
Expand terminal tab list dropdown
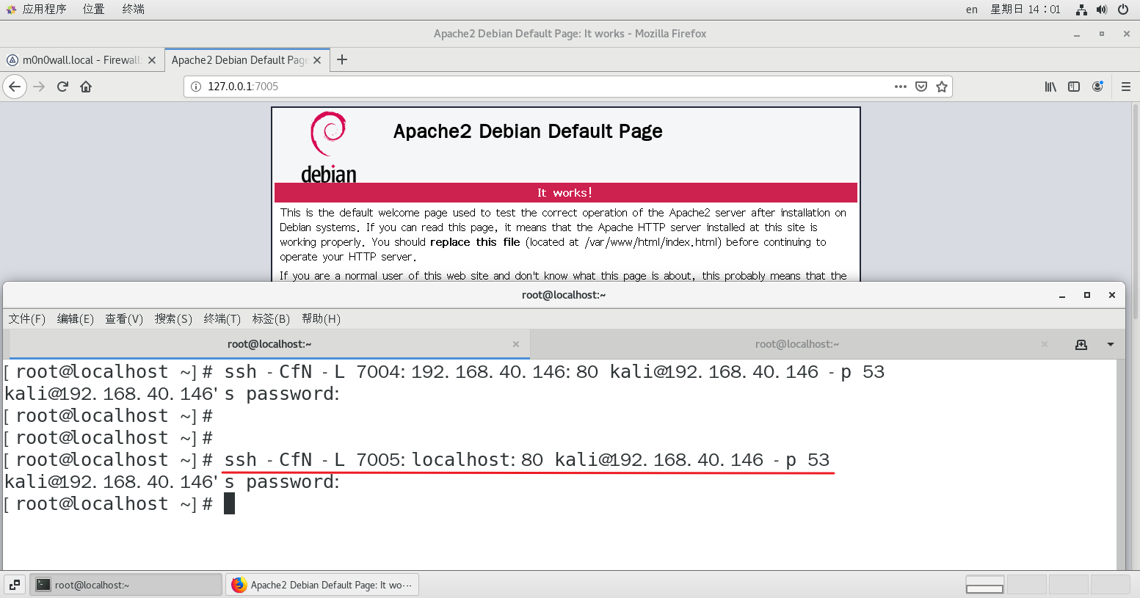coord(1111,344)
